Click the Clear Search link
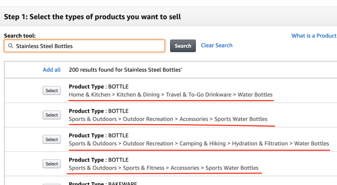337x185 pixels. [x=217, y=46]
